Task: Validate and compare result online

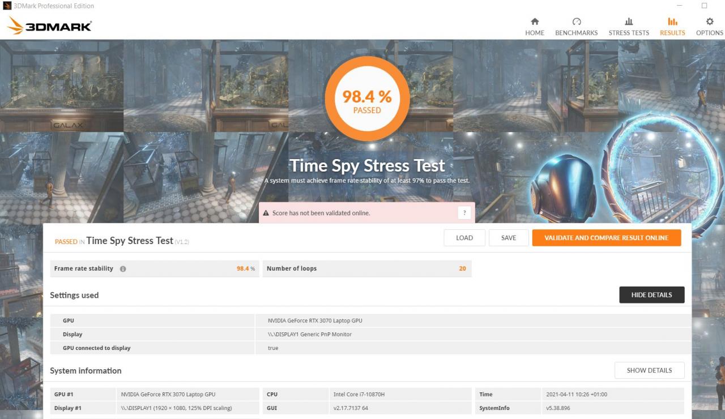Action: [606, 238]
